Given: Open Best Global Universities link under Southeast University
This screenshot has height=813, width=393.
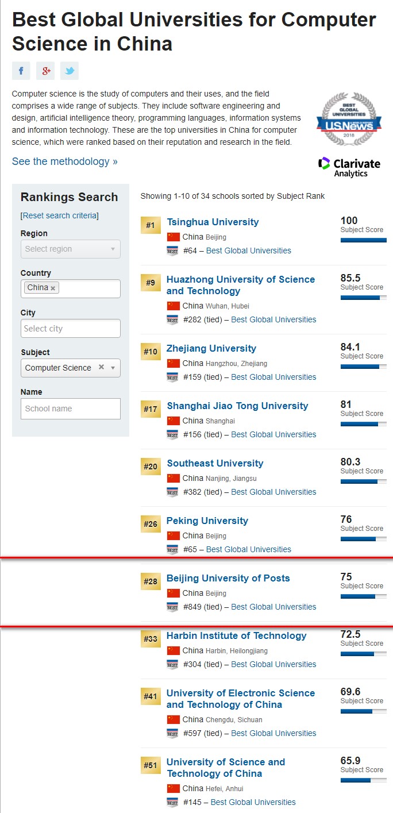Looking at the screenshot, I should coord(273,492).
